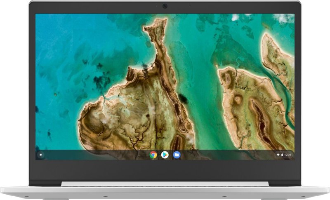Screen dimensions: 330x200
Task: Launch Google Chrome from the shelf
Action: (x=153, y=155)
